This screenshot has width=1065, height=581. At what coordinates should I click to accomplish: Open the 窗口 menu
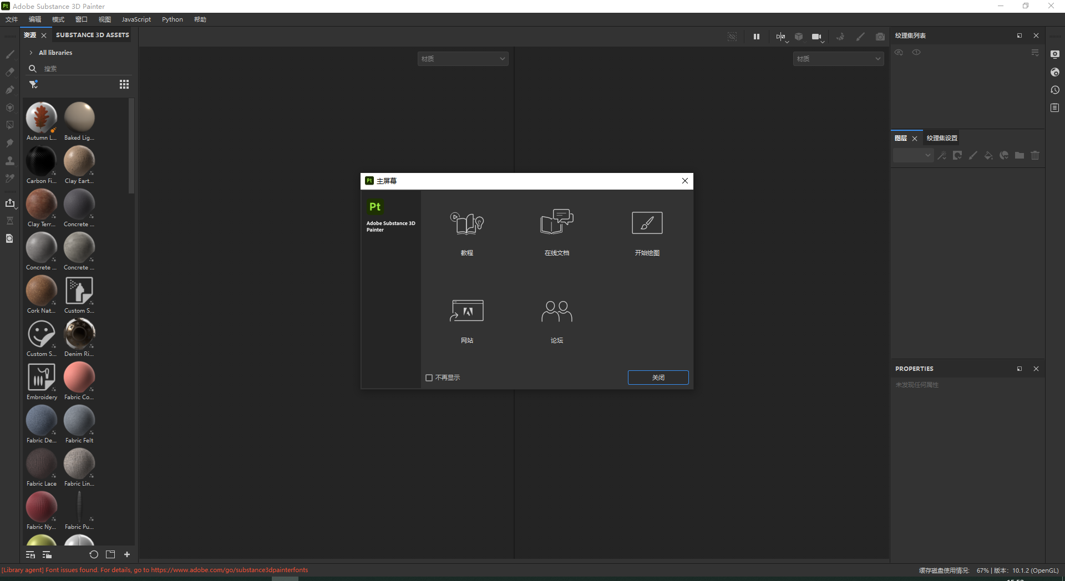point(82,19)
